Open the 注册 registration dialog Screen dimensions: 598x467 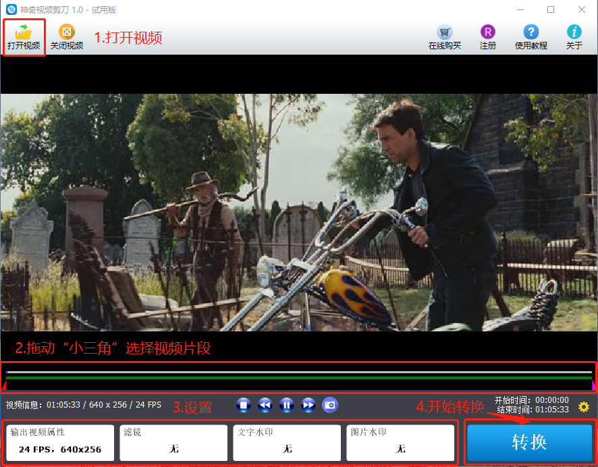(488, 37)
